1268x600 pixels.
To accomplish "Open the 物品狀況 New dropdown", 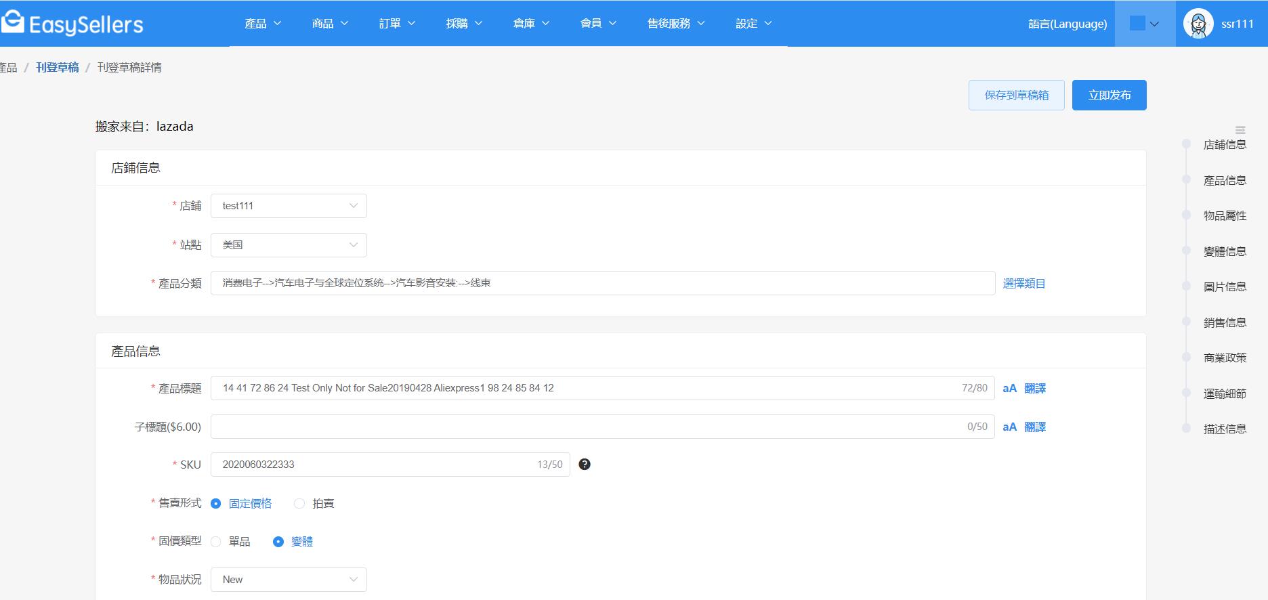I will click(x=289, y=580).
